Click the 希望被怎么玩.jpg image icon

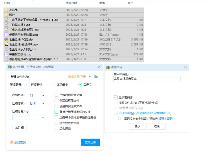coord(6,54)
